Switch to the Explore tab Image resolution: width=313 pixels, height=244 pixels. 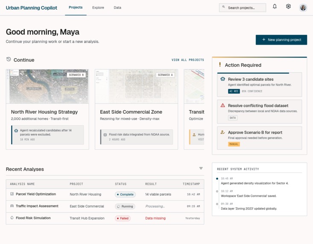(x=98, y=8)
